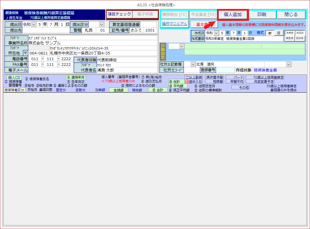Click the 登録番号 input field
The width and height of the screenshot is (310, 229).
(225, 70)
